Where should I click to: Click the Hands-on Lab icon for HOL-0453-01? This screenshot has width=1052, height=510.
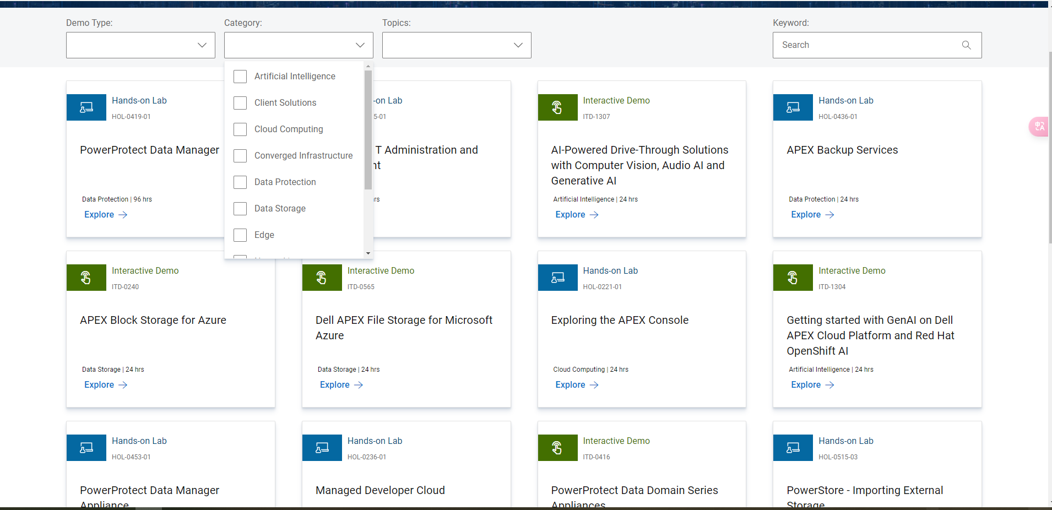point(86,448)
